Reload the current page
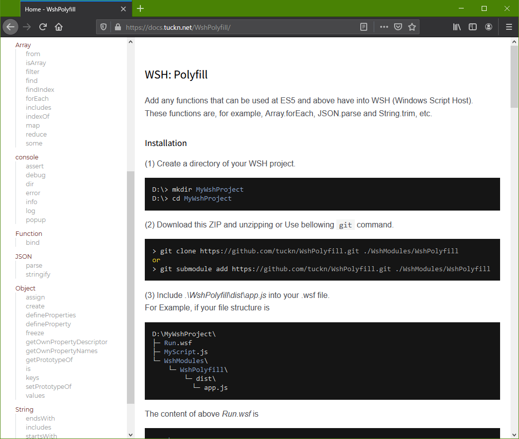The height and width of the screenshot is (439, 519). 43,27
